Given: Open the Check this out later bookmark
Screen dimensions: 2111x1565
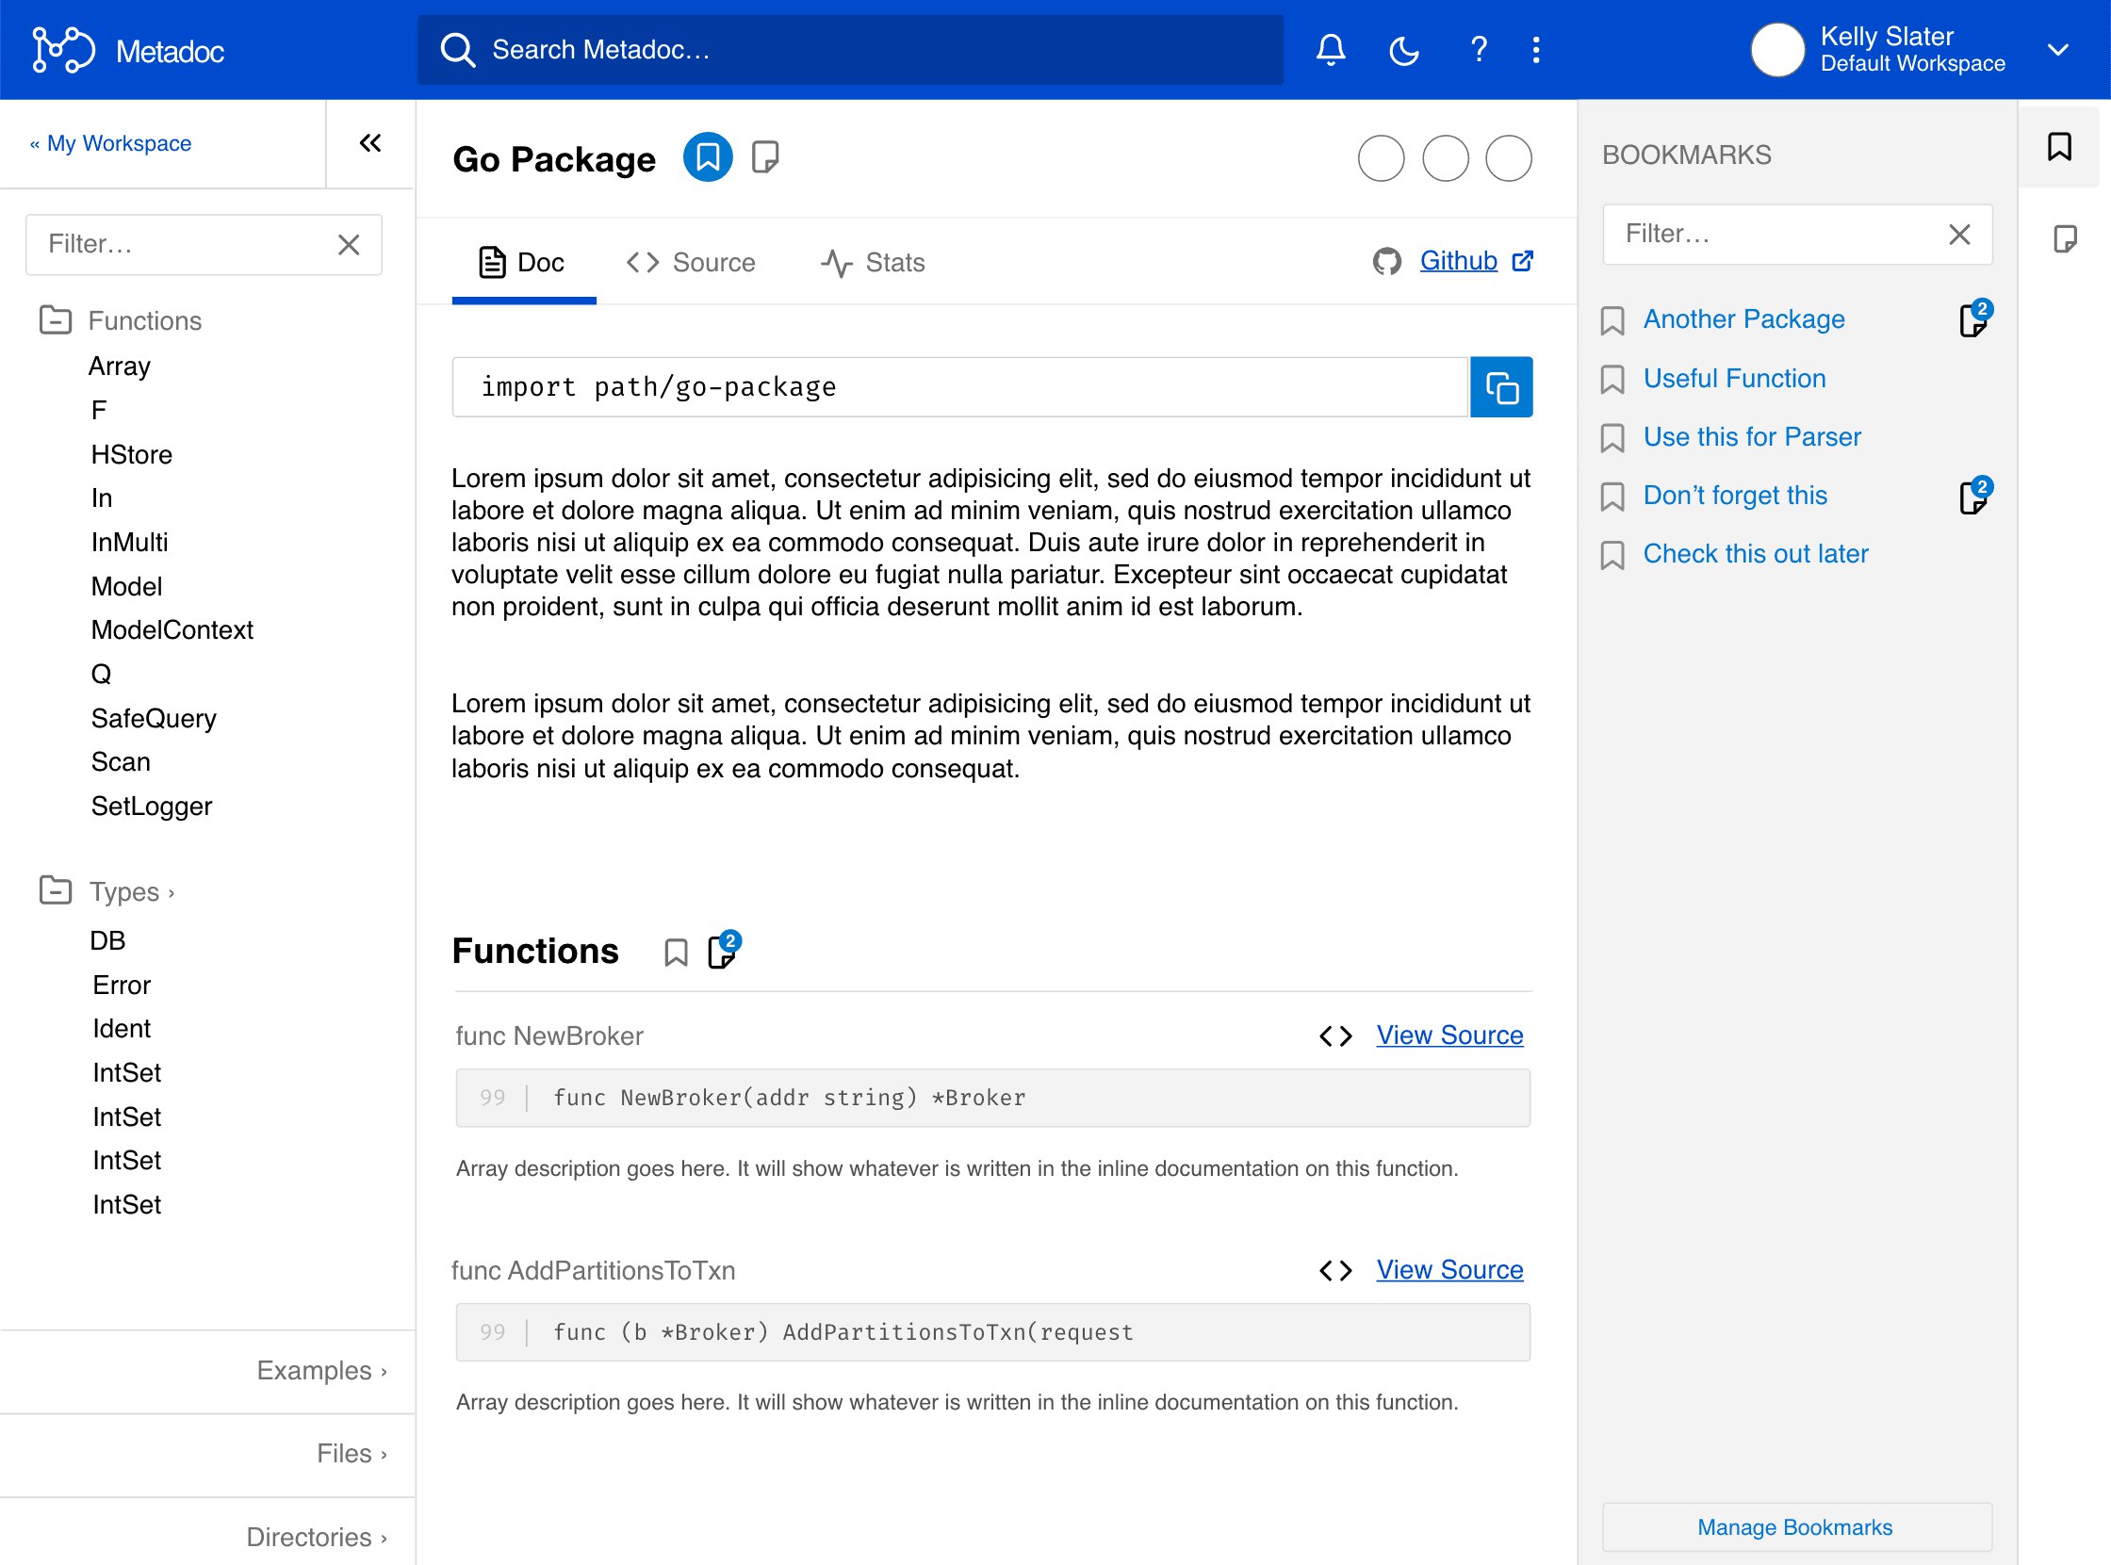Looking at the screenshot, I should pyautogui.click(x=1755, y=553).
